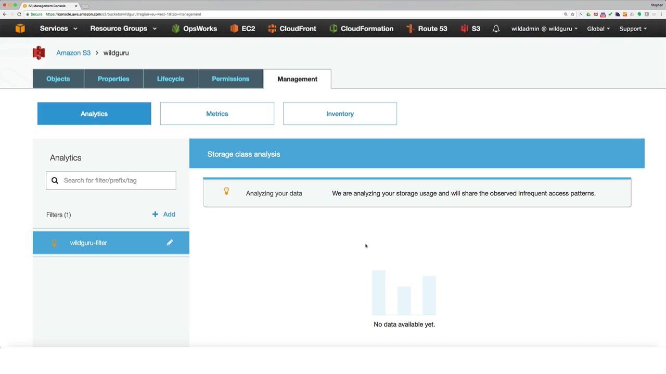Click the 'Analyzing your data' text
This screenshot has height=374, width=666.
pyautogui.click(x=274, y=193)
